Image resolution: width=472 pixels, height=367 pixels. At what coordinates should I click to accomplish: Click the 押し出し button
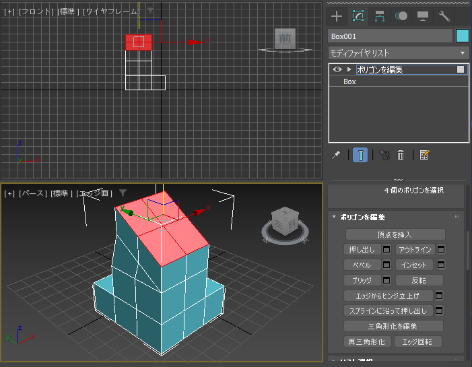point(362,250)
